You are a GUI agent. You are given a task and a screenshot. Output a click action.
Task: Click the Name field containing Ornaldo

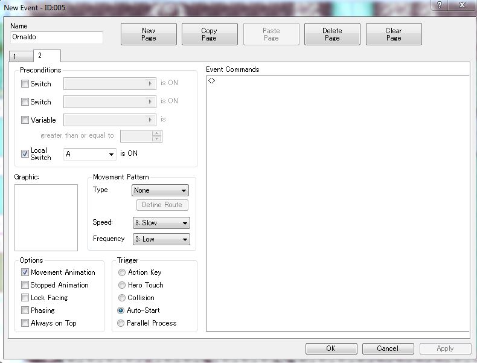pos(57,37)
